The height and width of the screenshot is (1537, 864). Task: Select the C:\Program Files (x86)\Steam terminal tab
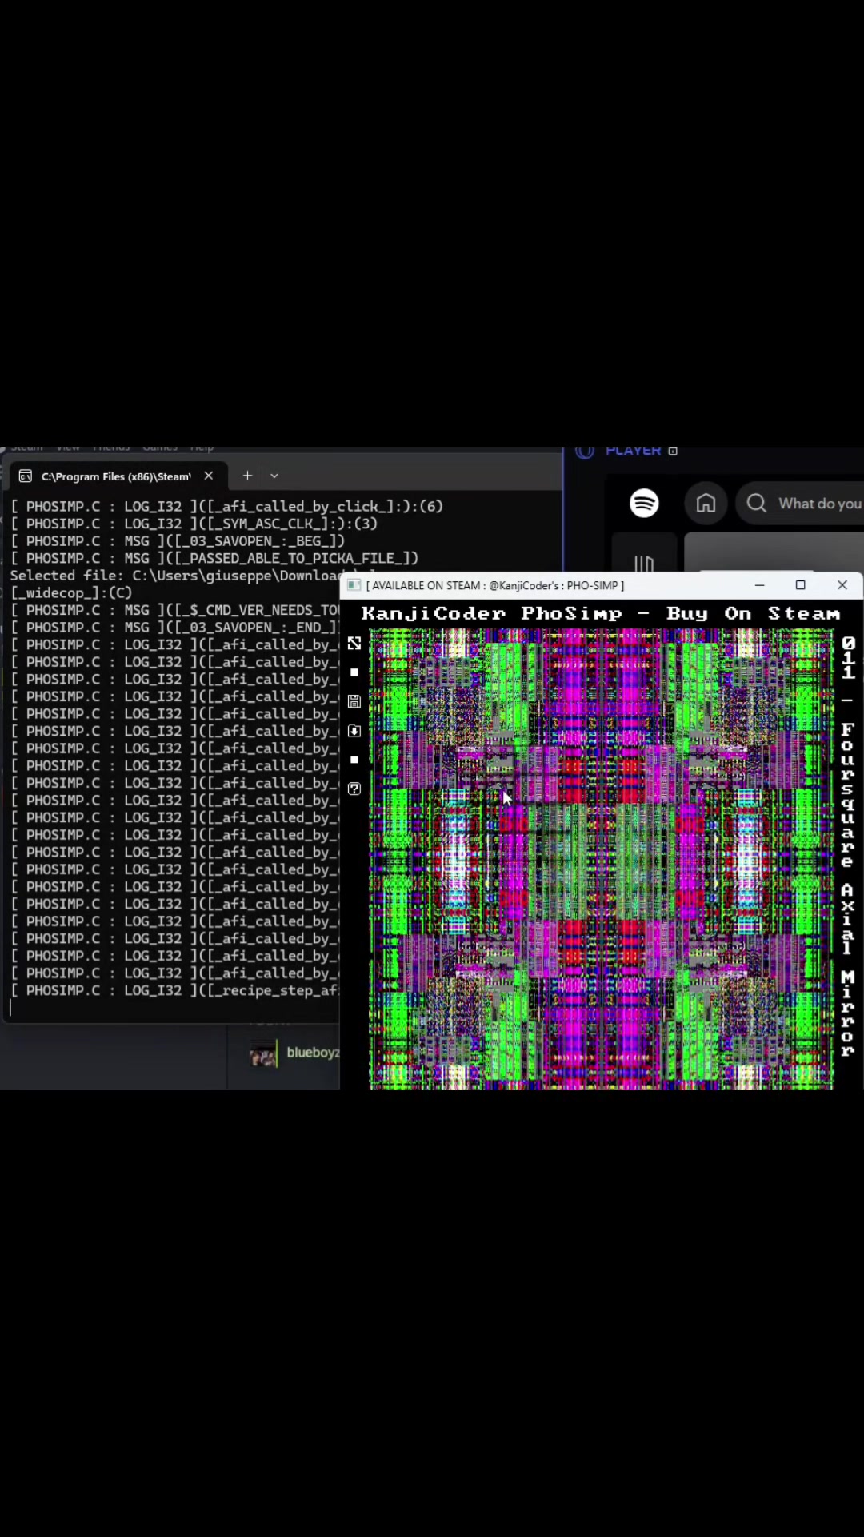click(118, 476)
